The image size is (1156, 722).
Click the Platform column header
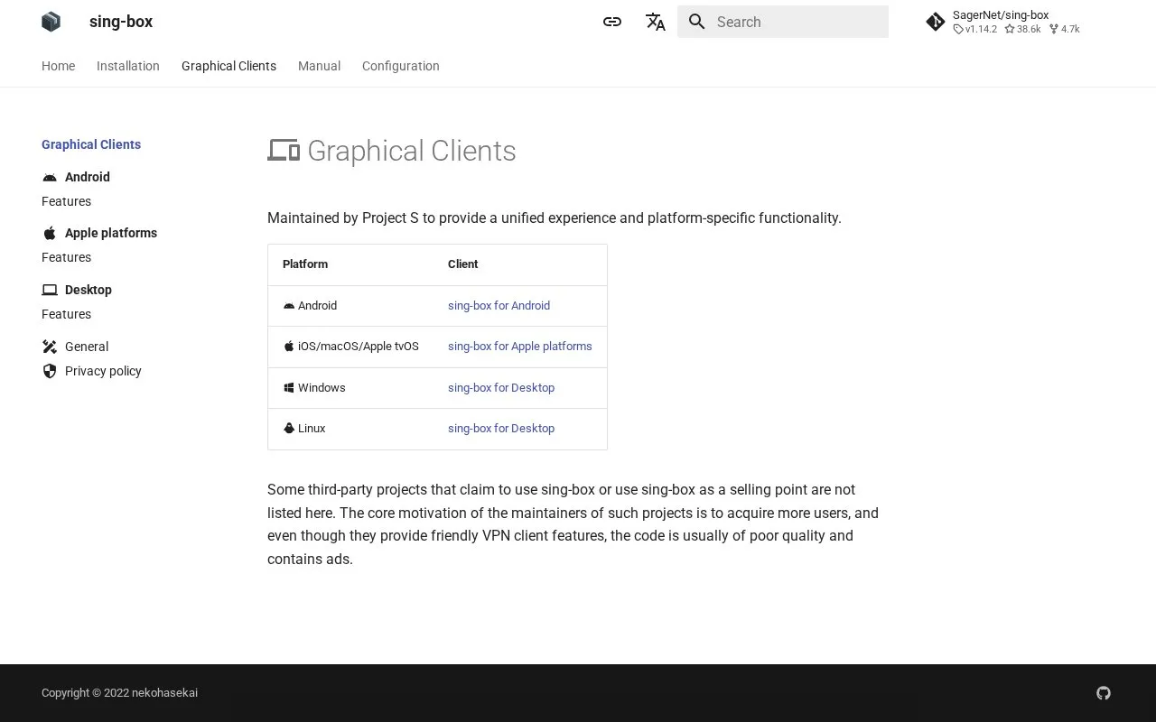coord(305,264)
